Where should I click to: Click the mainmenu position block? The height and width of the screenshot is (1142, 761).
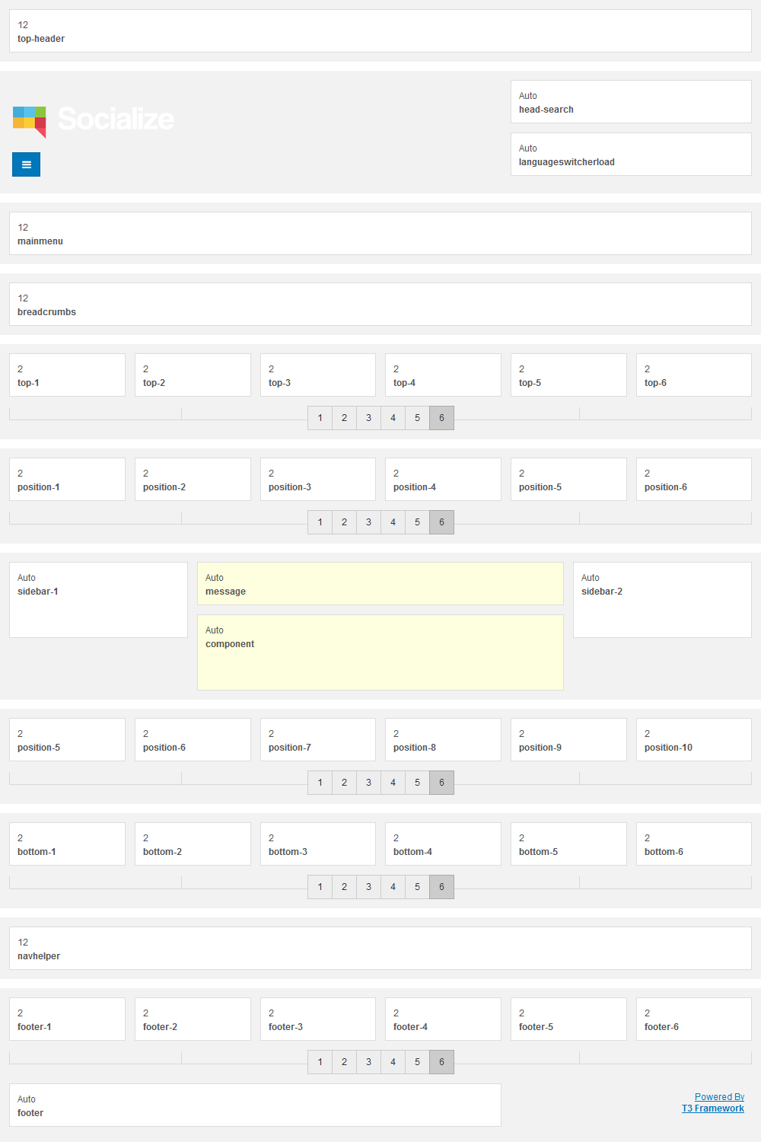tap(380, 233)
